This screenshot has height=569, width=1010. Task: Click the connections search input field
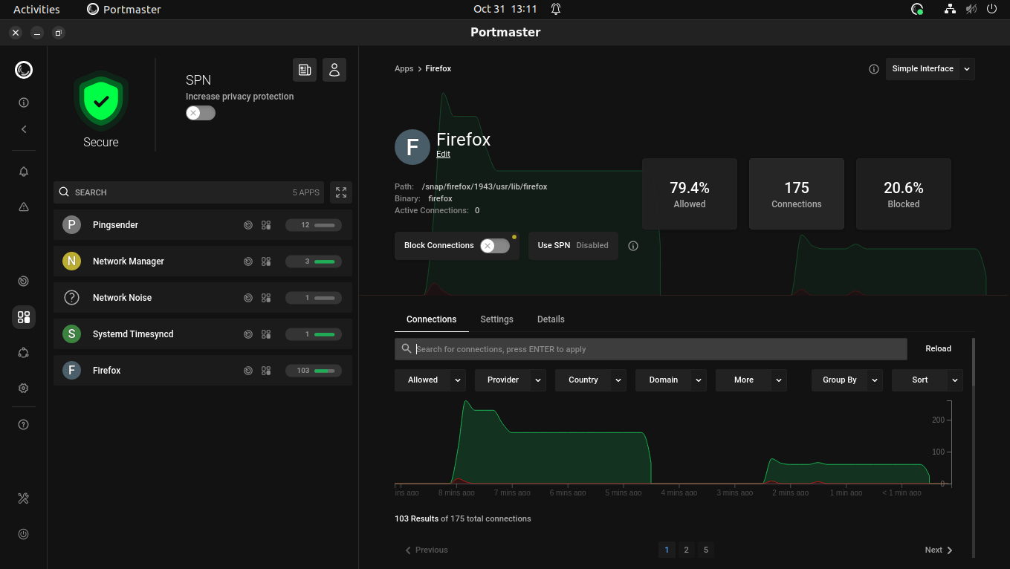click(x=650, y=348)
